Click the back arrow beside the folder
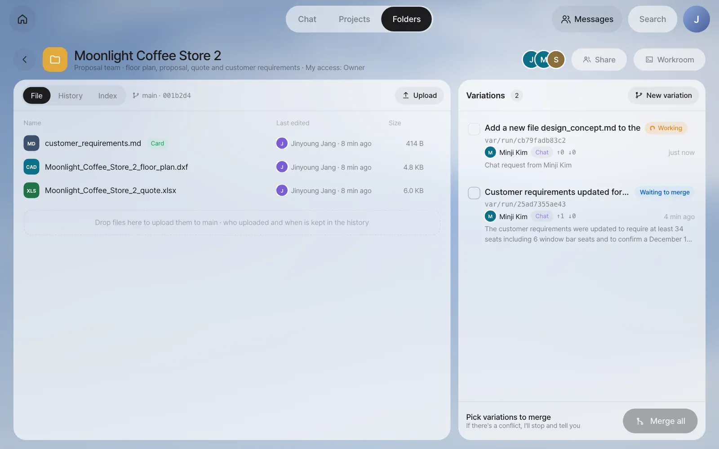Image resolution: width=719 pixels, height=449 pixels. pos(25,59)
